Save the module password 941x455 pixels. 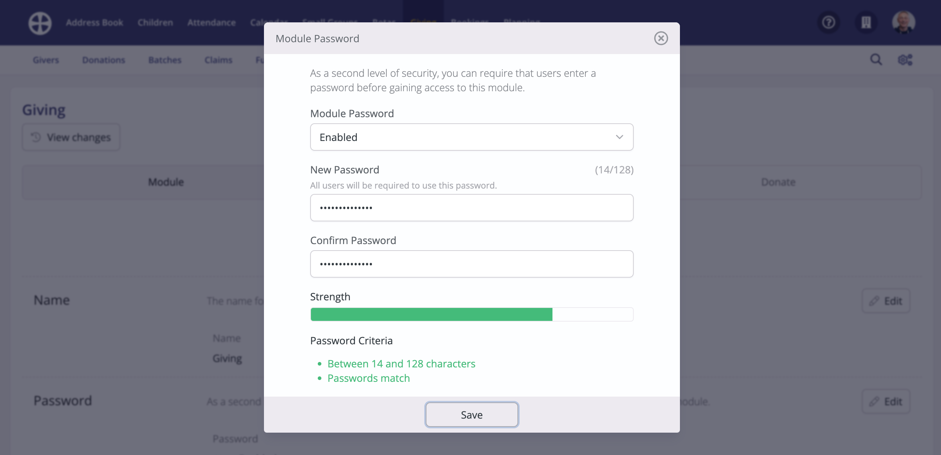coord(471,415)
